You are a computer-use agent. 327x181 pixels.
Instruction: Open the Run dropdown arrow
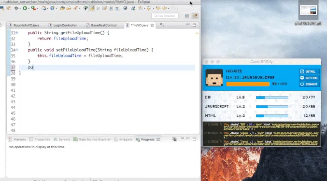click(28, 8)
